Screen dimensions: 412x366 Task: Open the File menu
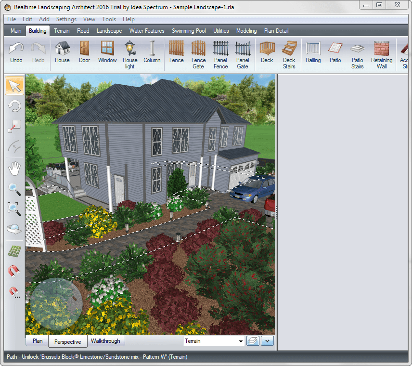(12, 19)
